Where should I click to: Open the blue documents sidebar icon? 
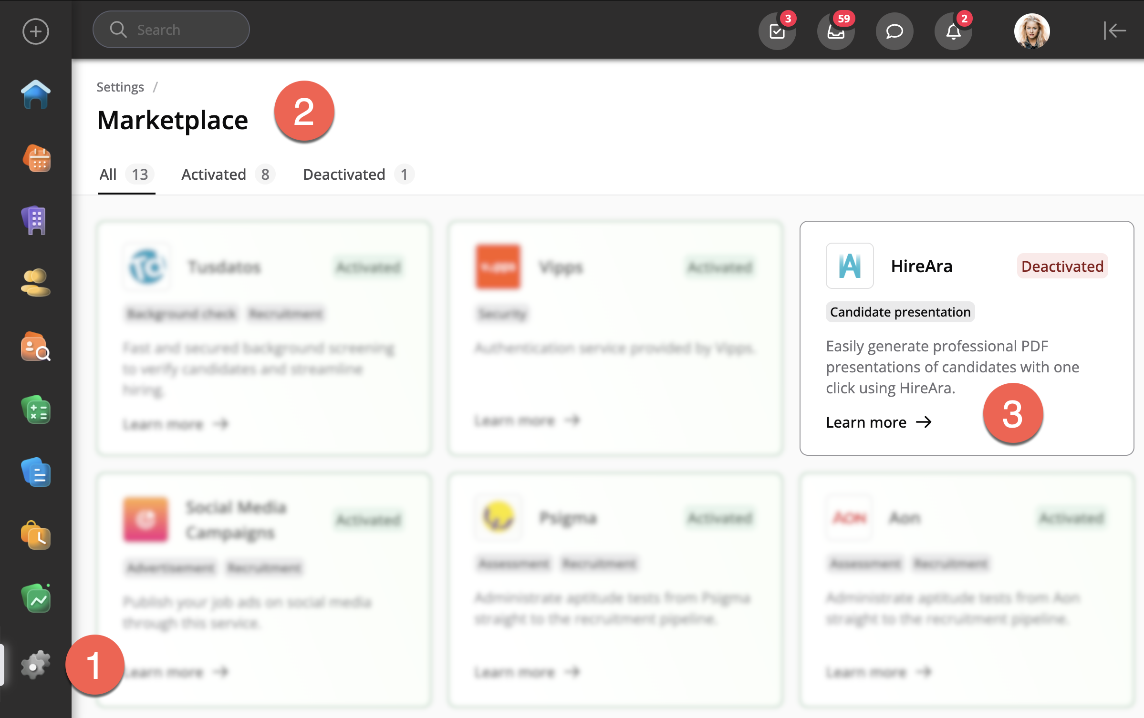pyautogui.click(x=36, y=473)
